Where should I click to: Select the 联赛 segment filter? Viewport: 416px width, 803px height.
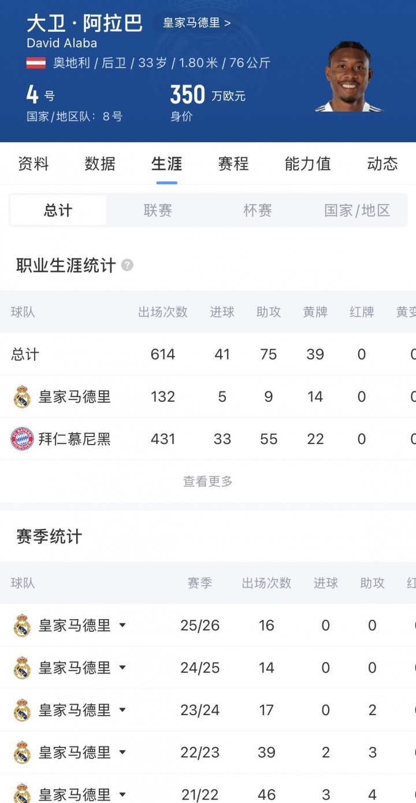coord(158,210)
